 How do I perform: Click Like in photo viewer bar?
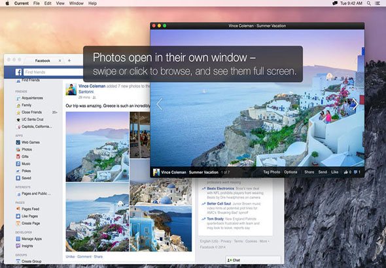(x=334, y=172)
